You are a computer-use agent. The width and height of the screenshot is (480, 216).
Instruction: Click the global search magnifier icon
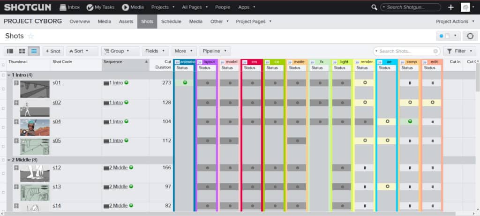pyautogui.click(x=374, y=7)
